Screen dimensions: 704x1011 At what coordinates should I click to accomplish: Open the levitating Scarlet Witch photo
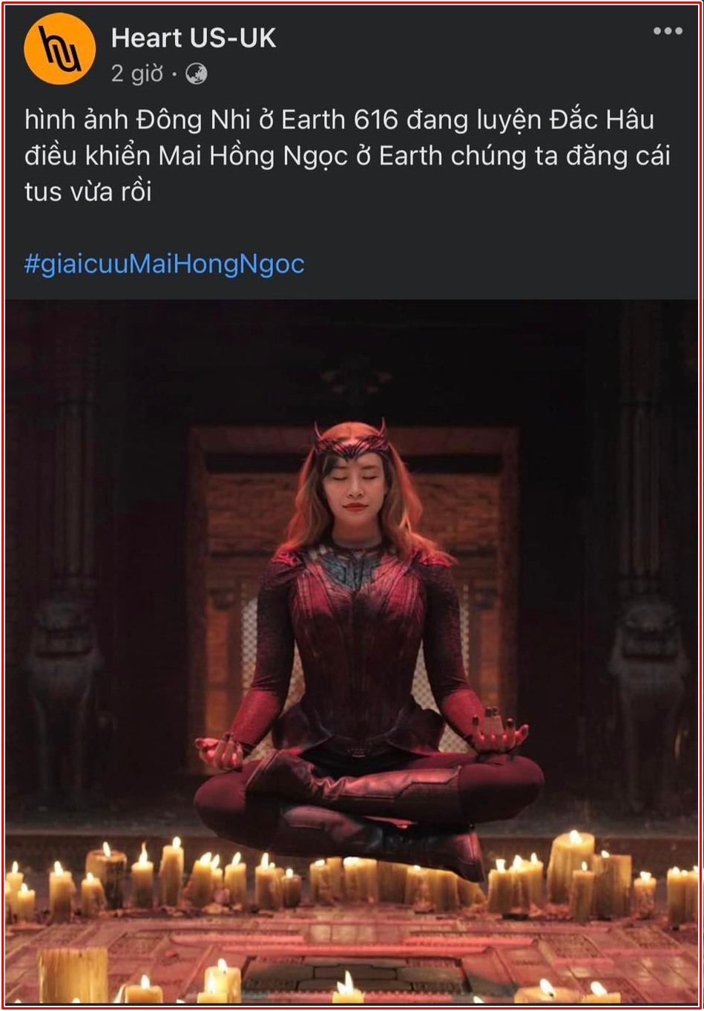pyautogui.click(x=352, y=652)
